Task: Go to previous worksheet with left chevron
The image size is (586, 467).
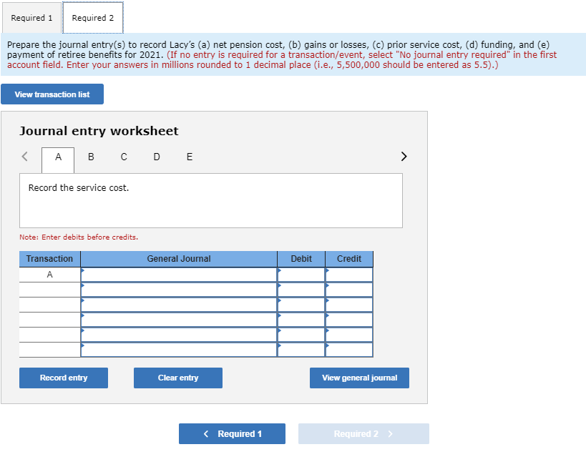Action: (x=24, y=156)
